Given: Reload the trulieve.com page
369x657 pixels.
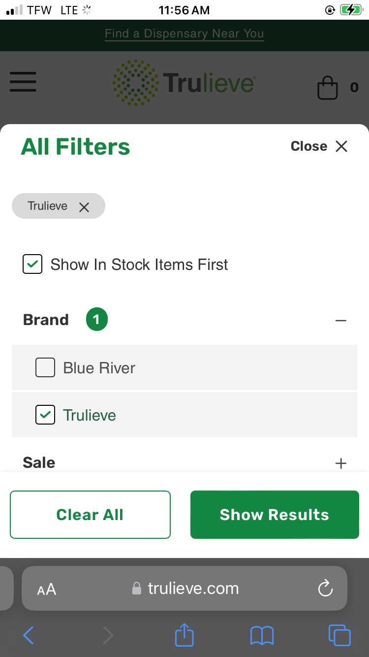Looking at the screenshot, I should tap(325, 588).
